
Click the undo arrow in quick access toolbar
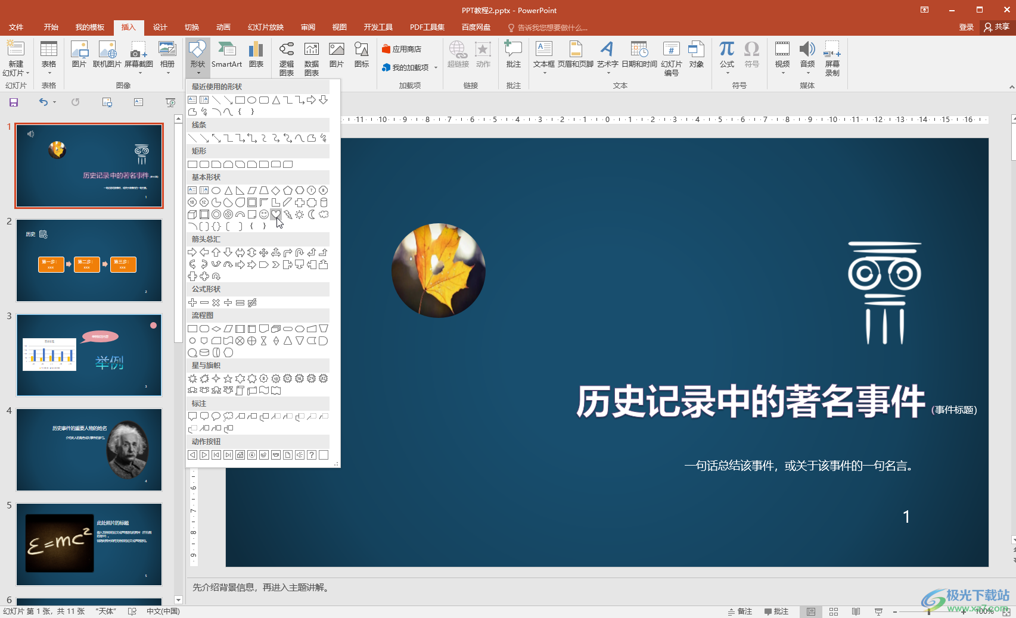click(x=43, y=102)
